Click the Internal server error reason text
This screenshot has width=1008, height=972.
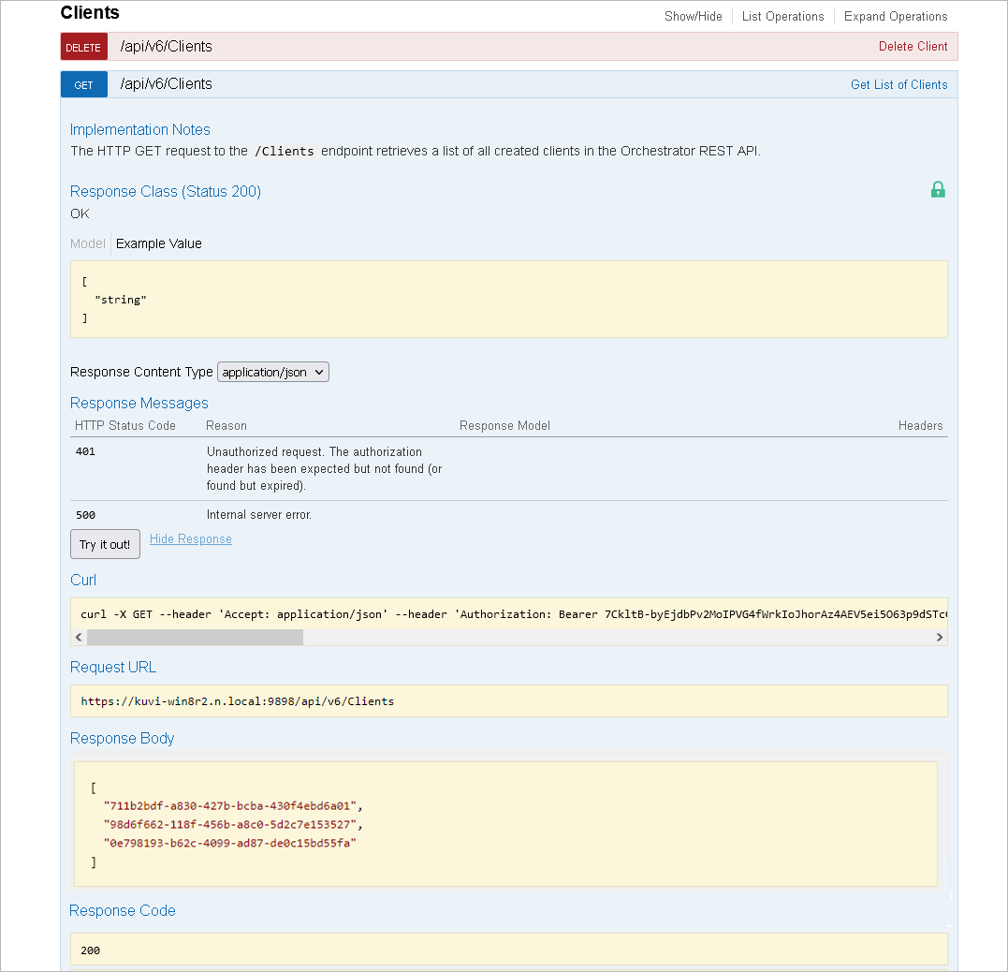[x=259, y=515]
